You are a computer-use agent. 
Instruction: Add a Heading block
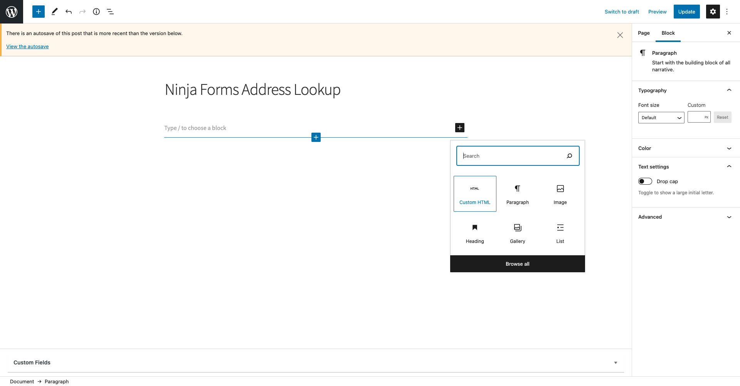[x=474, y=233]
